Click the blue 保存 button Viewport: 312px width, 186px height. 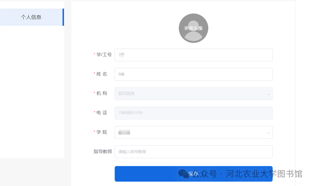click(193, 174)
